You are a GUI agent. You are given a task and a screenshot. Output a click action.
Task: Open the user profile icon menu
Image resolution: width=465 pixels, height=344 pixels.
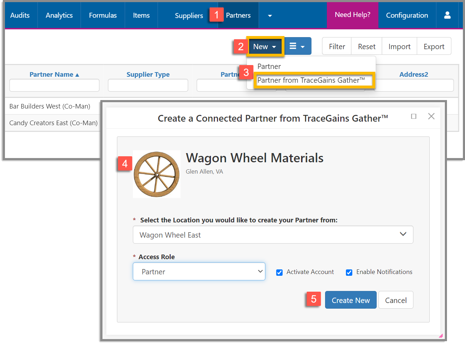click(447, 15)
